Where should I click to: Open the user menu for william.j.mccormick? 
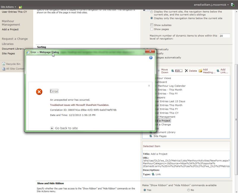click(x=211, y=5)
